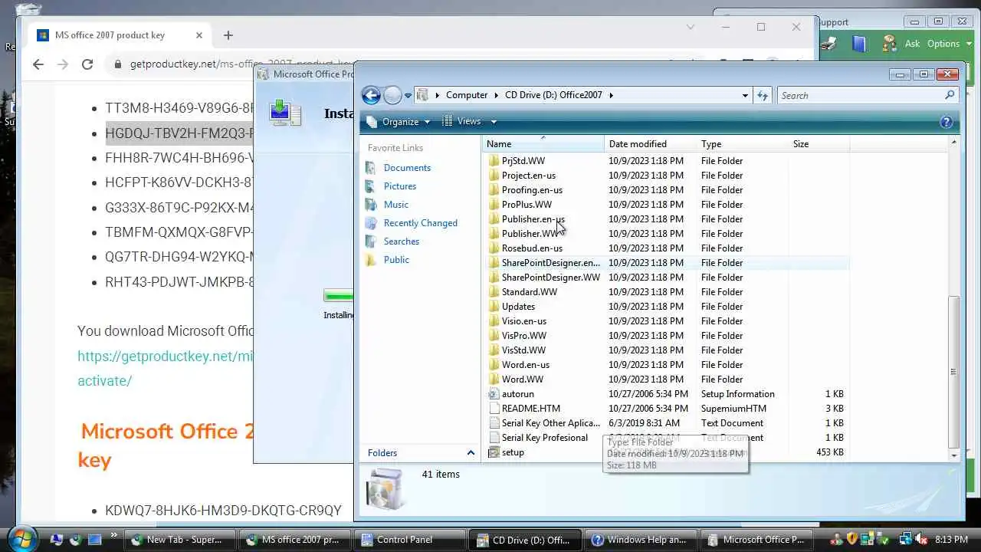981x552 pixels.
Task: Click the browser Back arrow
Action: tap(38, 64)
